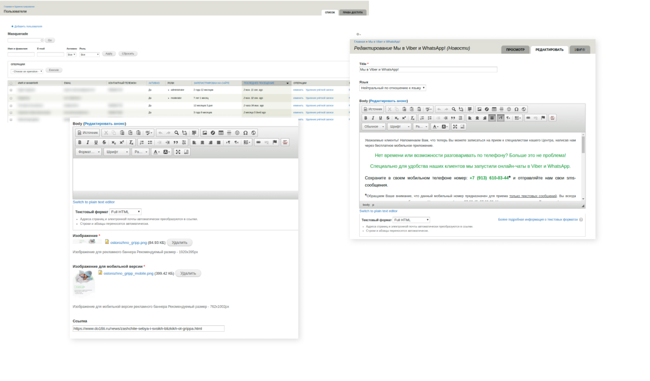
Task: Click the Ссылка URL input field
Action: click(148, 328)
